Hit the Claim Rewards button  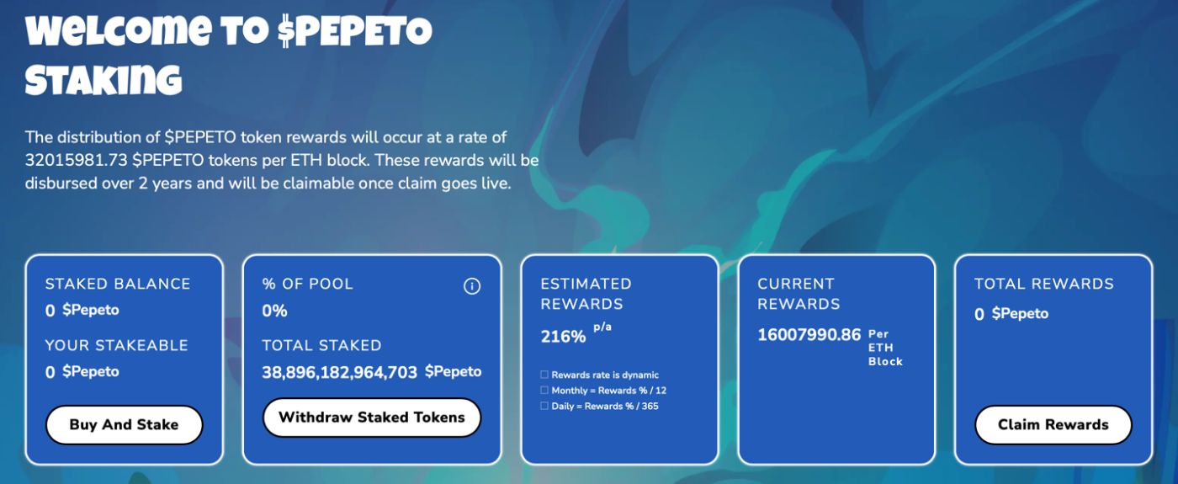(x=1053, y=424)
